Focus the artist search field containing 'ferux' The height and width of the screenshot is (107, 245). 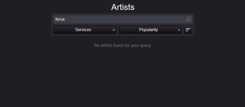[118, 19]
